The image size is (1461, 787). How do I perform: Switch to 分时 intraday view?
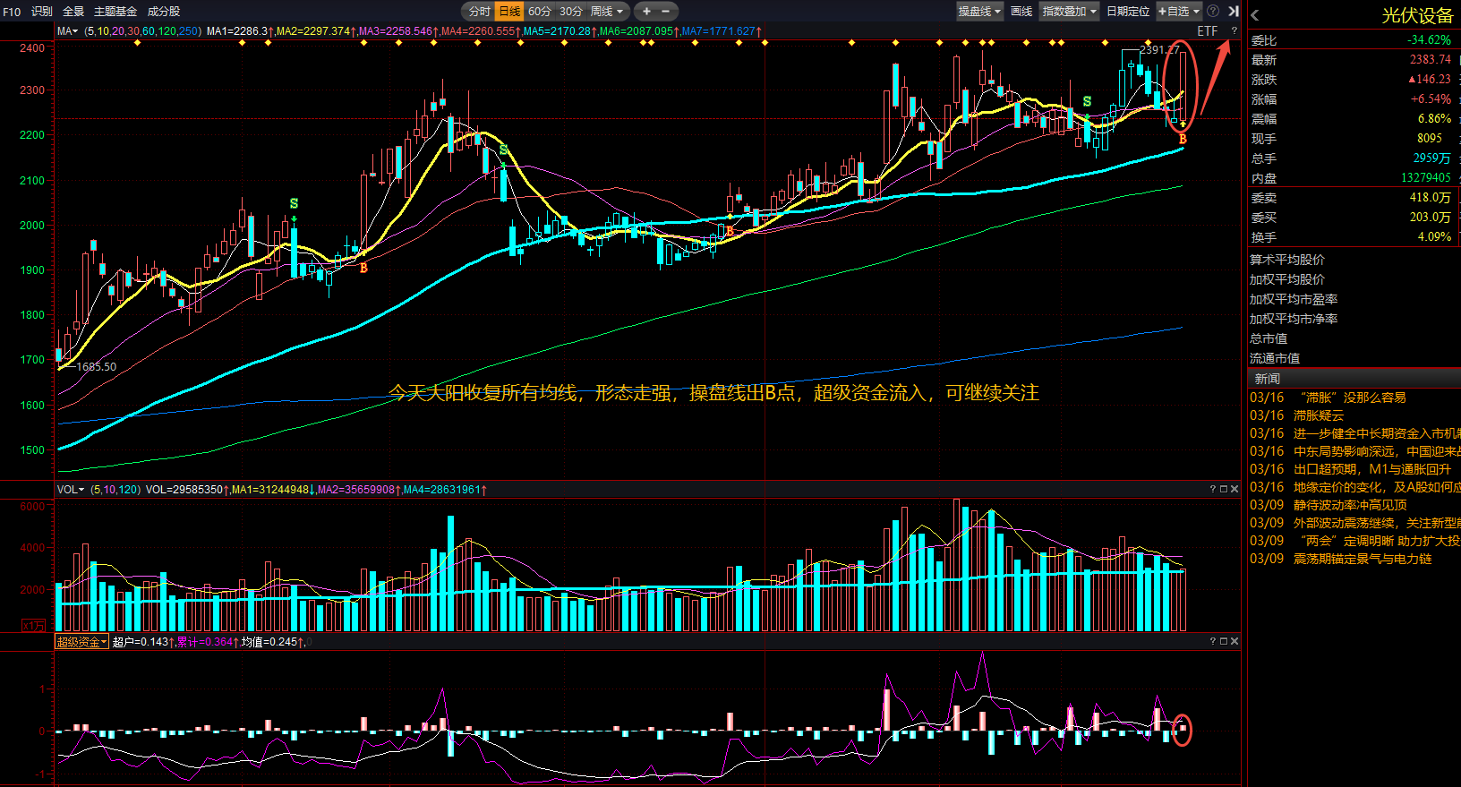480,12
